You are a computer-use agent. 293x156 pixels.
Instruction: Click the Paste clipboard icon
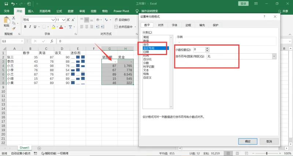point(7,20)
